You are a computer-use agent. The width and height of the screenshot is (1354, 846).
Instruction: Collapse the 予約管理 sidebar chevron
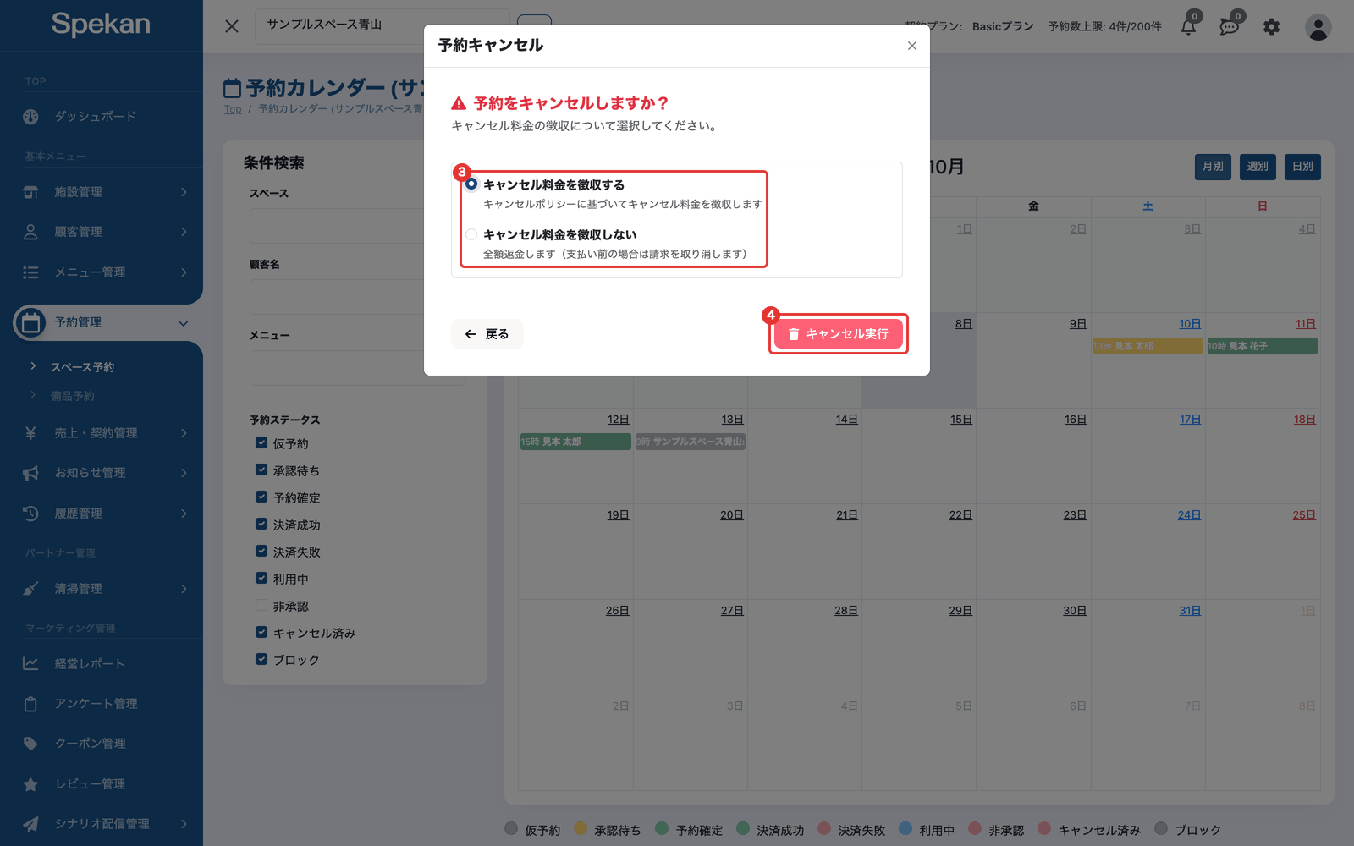coord(184,323)
